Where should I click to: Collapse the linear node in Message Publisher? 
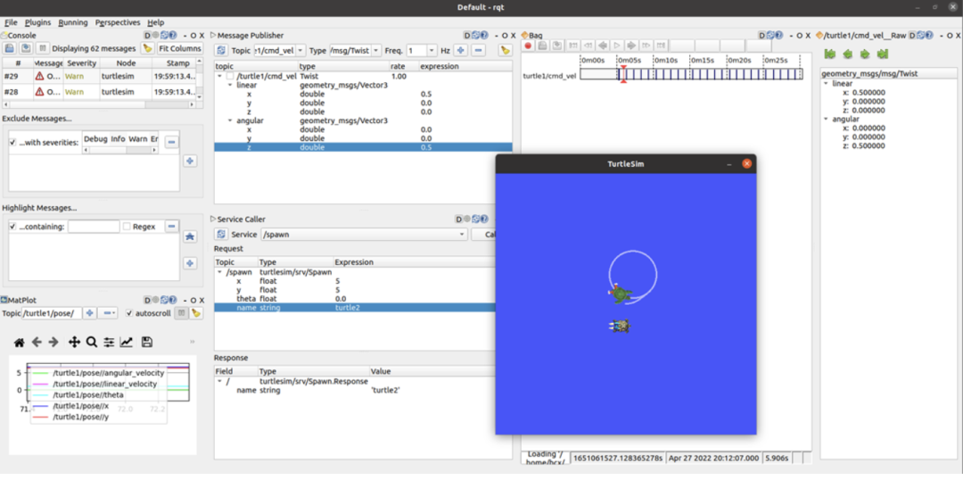[x=230, y=86]
